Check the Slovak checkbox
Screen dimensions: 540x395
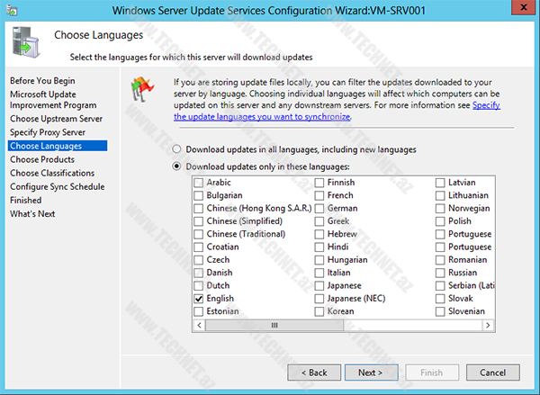[440, 299]
